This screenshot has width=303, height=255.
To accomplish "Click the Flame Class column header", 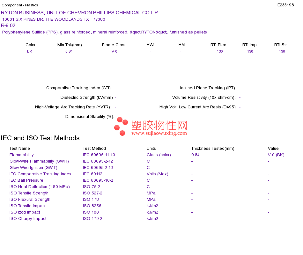I will [114, 45].
